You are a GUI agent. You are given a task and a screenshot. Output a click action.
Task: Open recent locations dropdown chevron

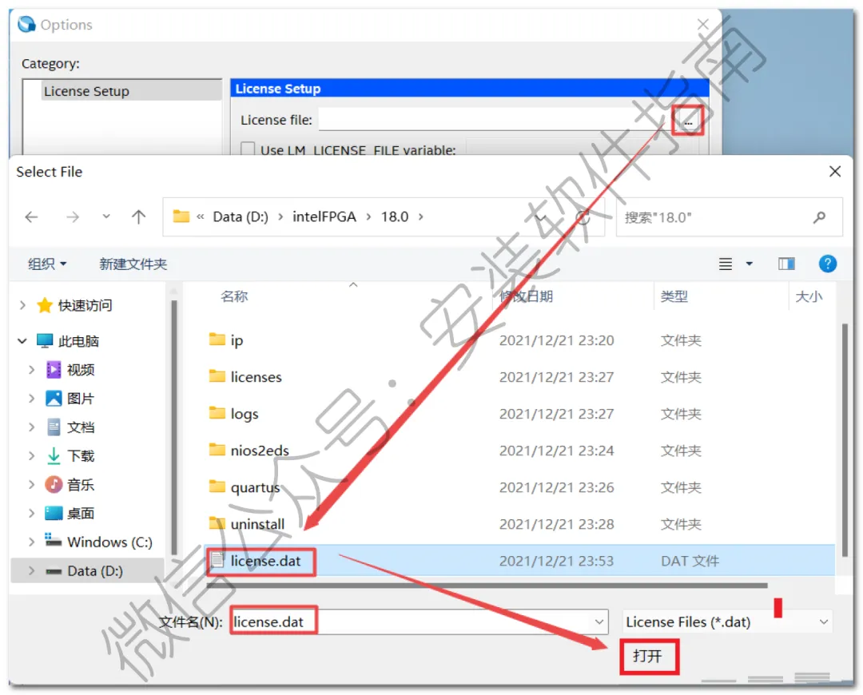(x=106, y=216)
